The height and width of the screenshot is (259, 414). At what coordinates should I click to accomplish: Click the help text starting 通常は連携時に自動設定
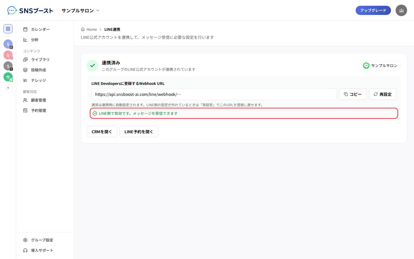click(177, 105)
